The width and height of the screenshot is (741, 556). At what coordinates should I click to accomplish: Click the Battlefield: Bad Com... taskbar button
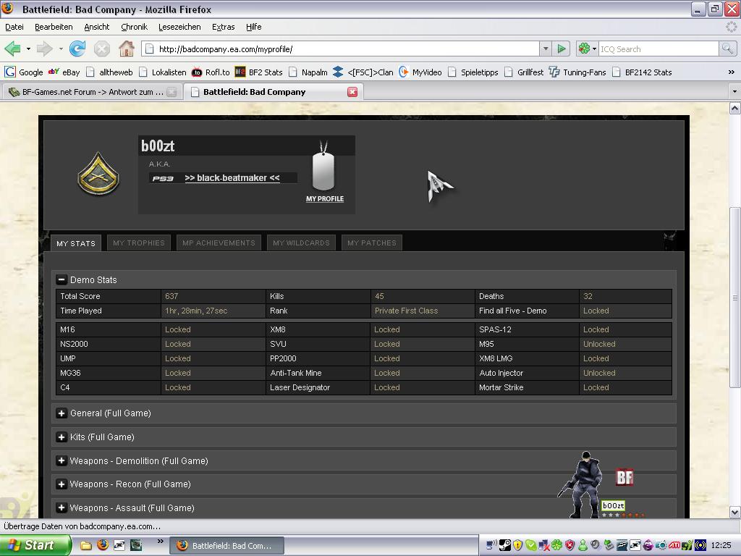click(226, 546)
